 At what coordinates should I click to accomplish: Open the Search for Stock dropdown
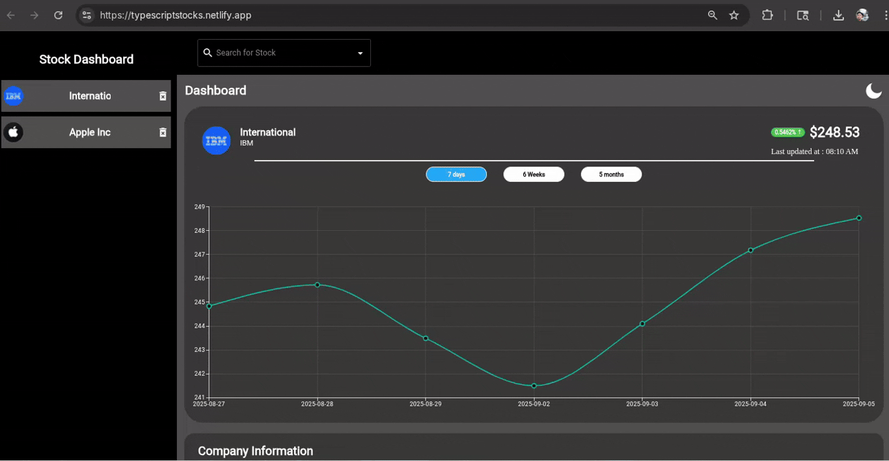click(x=283, y=53)
